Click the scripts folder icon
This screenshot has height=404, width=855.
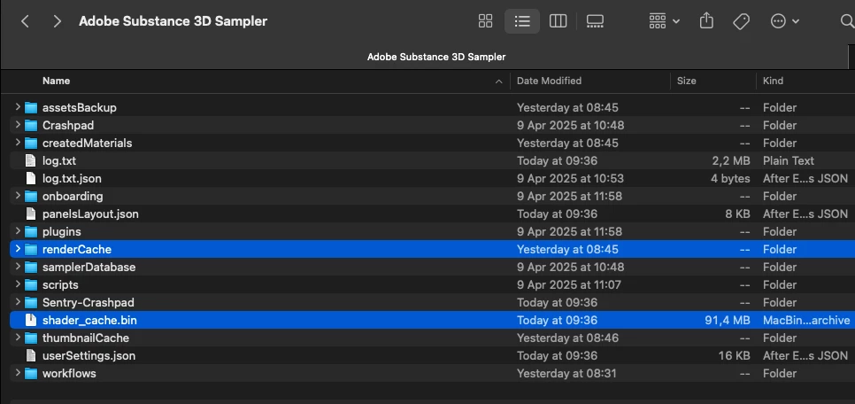(x=31, y=285)
